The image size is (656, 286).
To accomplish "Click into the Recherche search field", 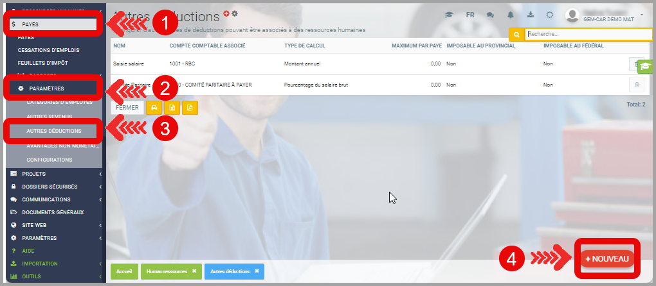I will click(588, 35).
